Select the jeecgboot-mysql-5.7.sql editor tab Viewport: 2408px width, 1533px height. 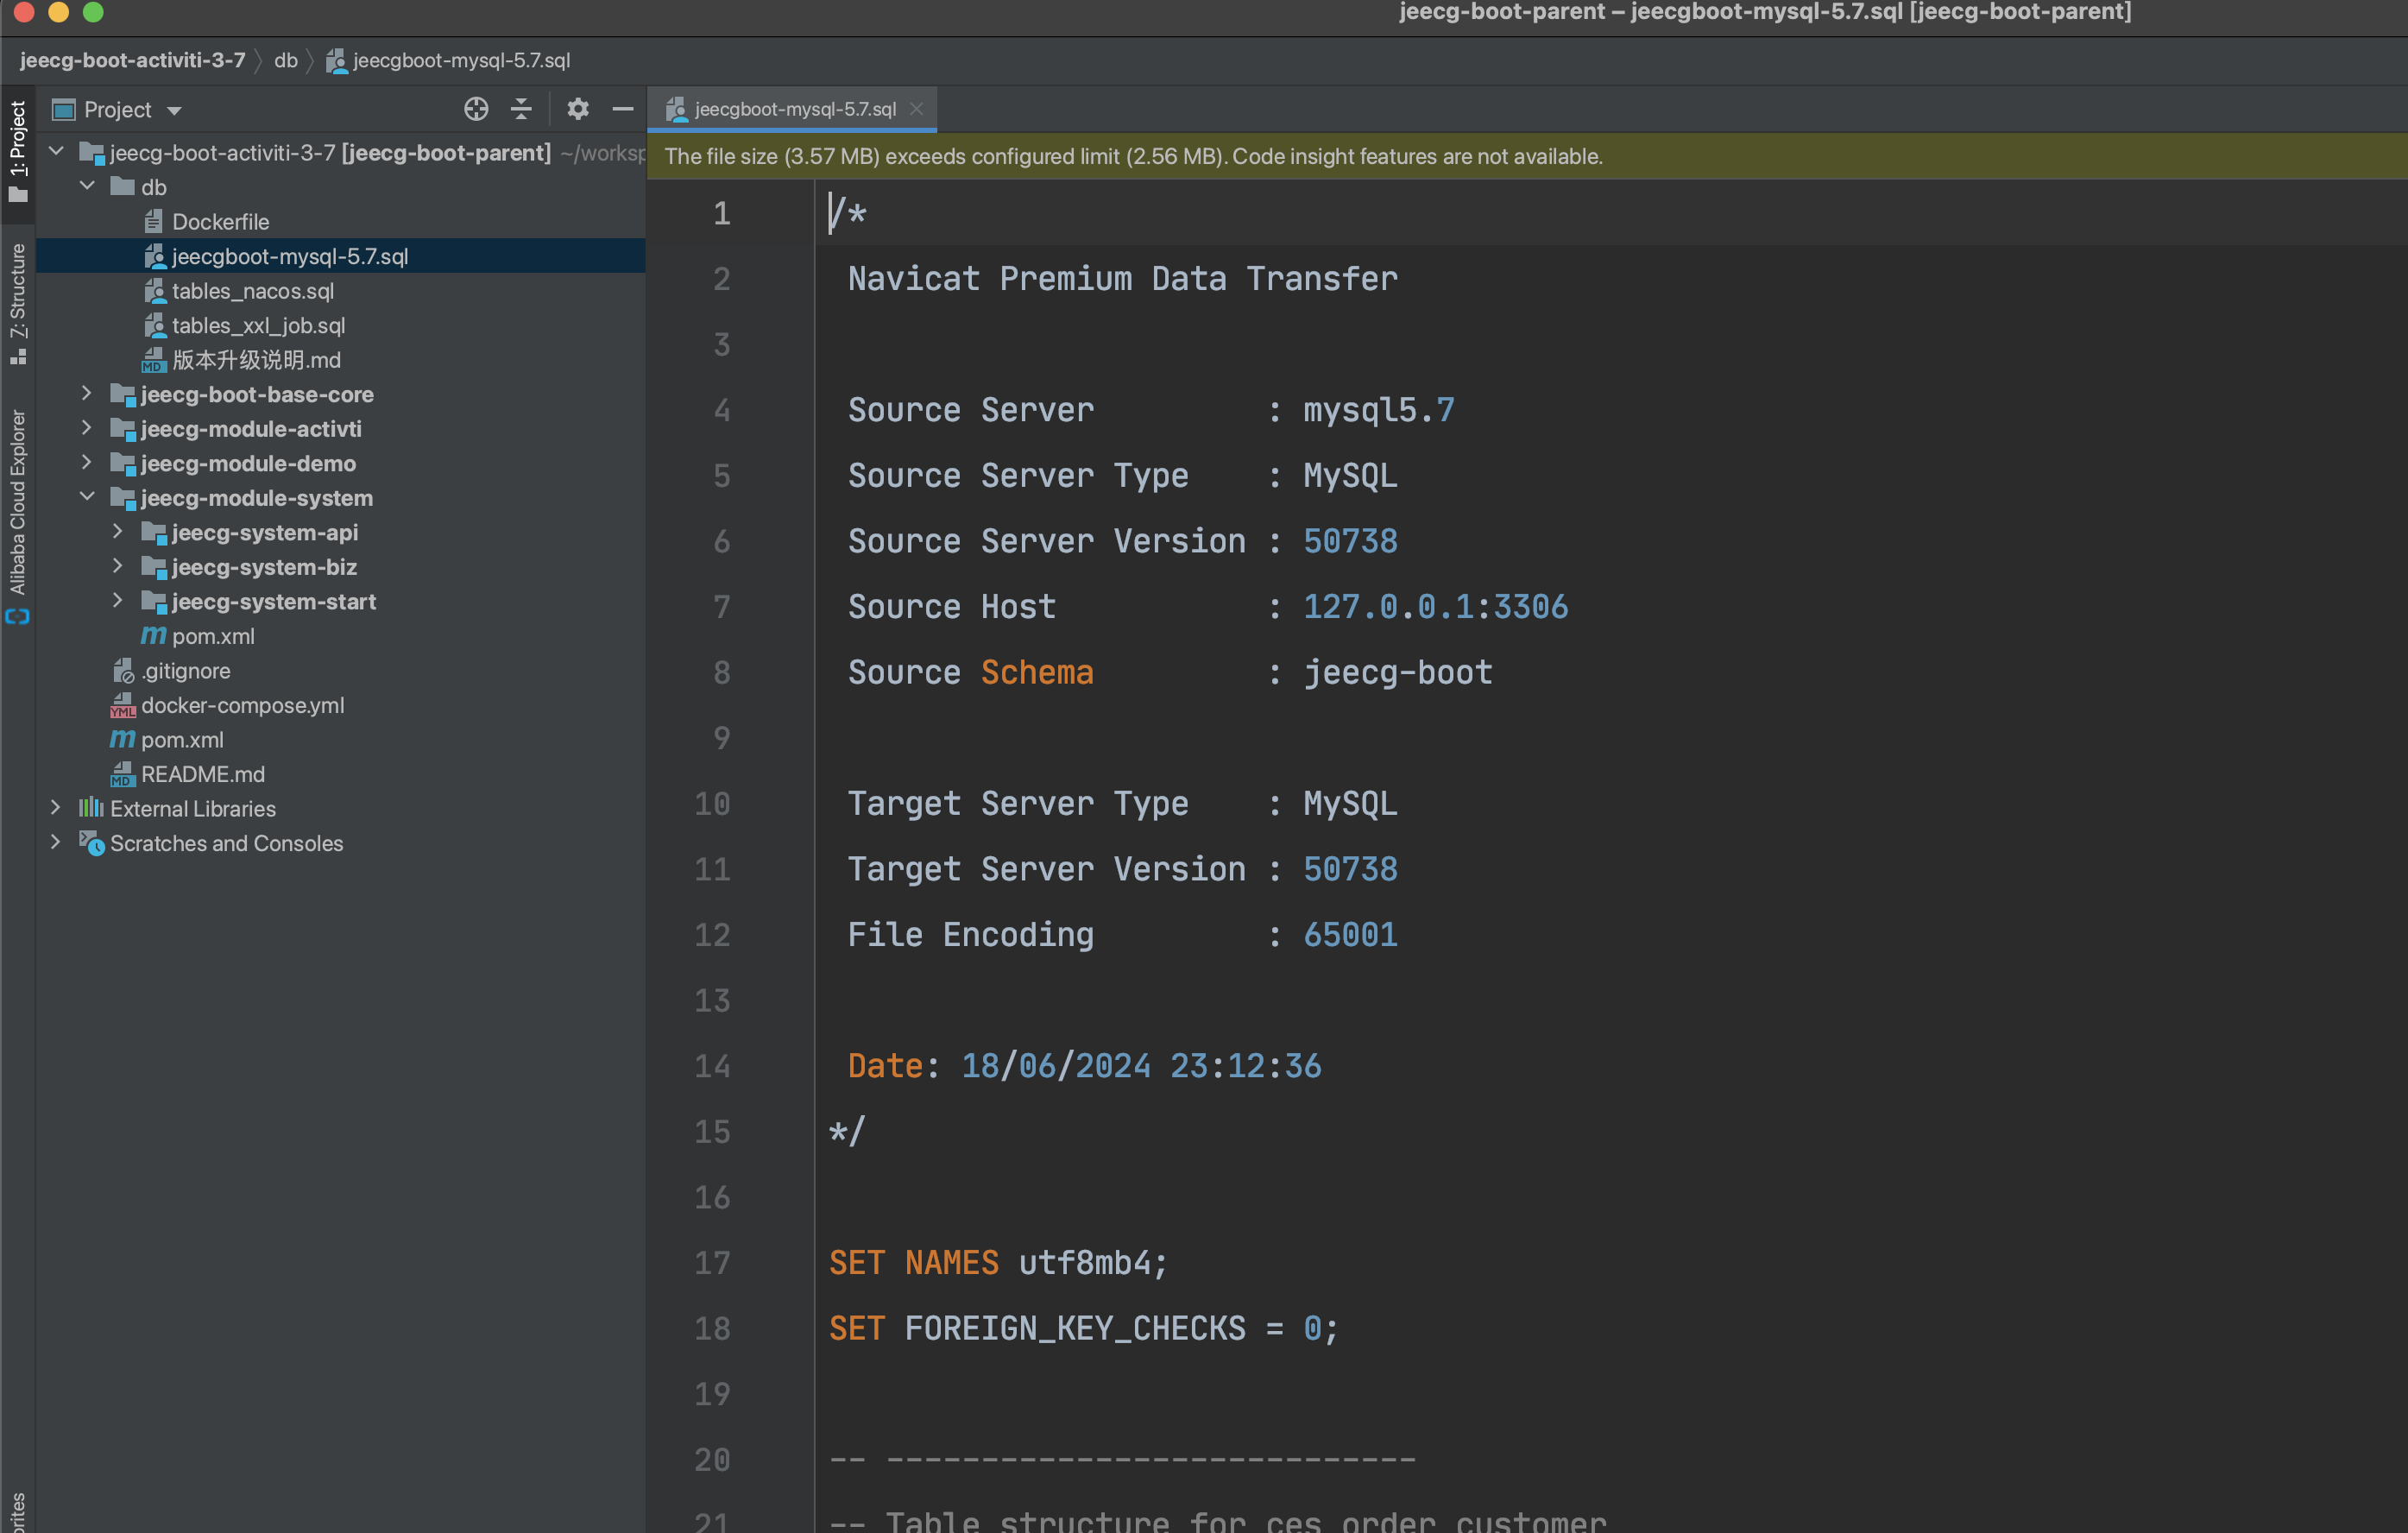pos(793,109)
